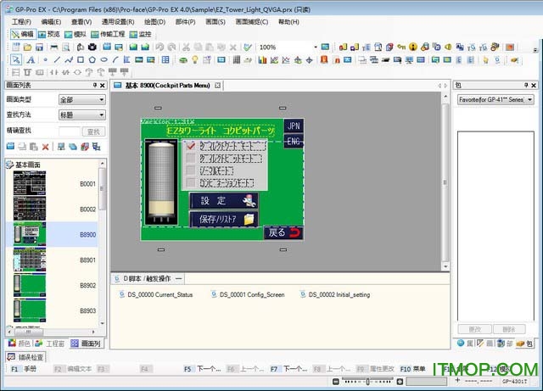Viewport: 543px width, 391px height.
Task: Open the 编辑(E) menu
Action: (51, 22)
